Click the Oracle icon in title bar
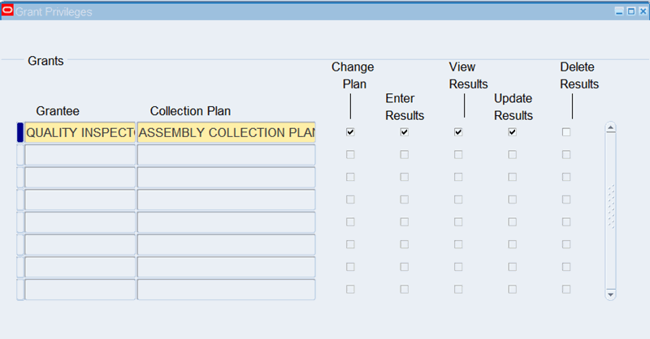Viewport: 650px width, 339px height. 7,11
